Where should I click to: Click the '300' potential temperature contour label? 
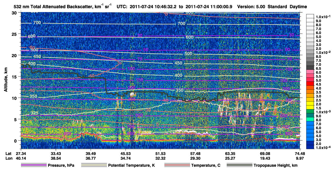pos(280,129)
